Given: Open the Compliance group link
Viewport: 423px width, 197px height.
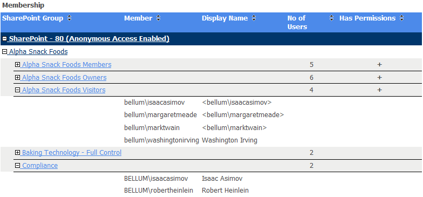Looking at the screenshot, I should pyautogui.click(x=40, y=165).
